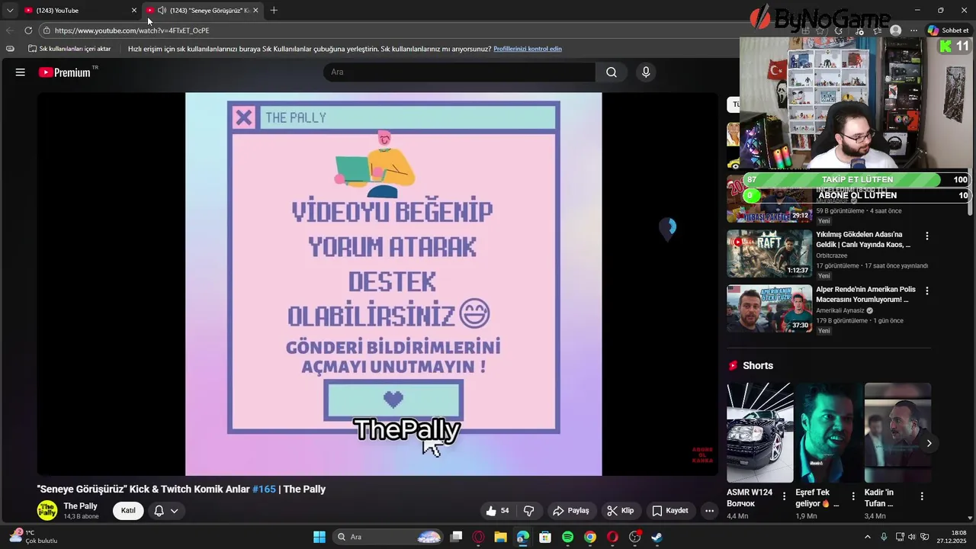Close the first YouTube tab
The width and height of the screenshot is (976, 549).
click(134, 11)
